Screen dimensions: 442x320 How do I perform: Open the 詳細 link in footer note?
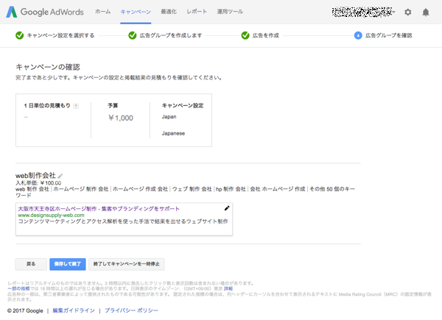pyautogui.click(x=228, y=288)
